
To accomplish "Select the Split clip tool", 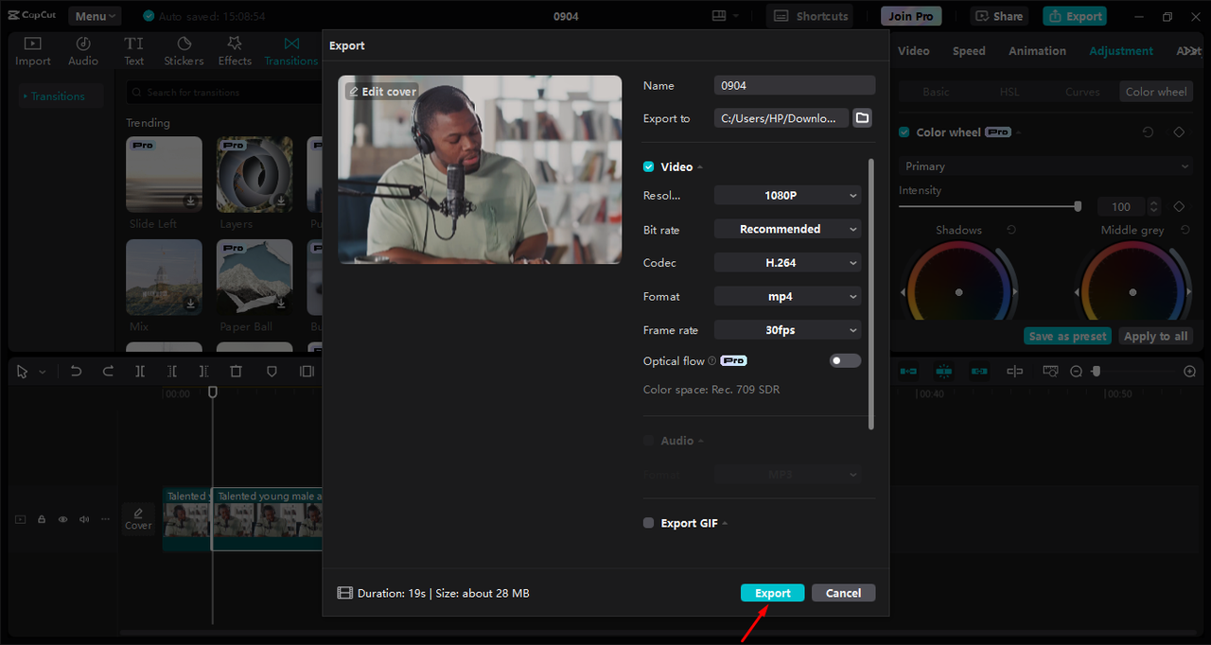I will 140,372.
